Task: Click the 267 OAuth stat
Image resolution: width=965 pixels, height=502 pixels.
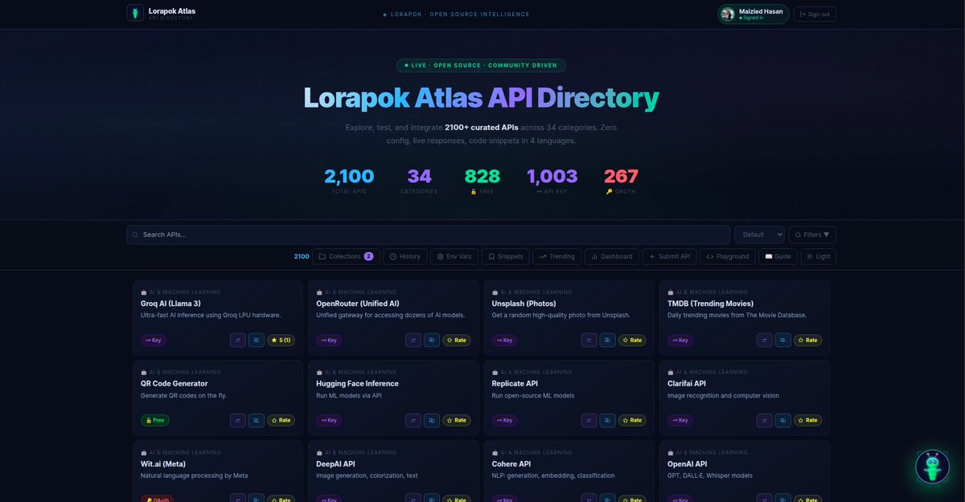Action: point(621,181)
